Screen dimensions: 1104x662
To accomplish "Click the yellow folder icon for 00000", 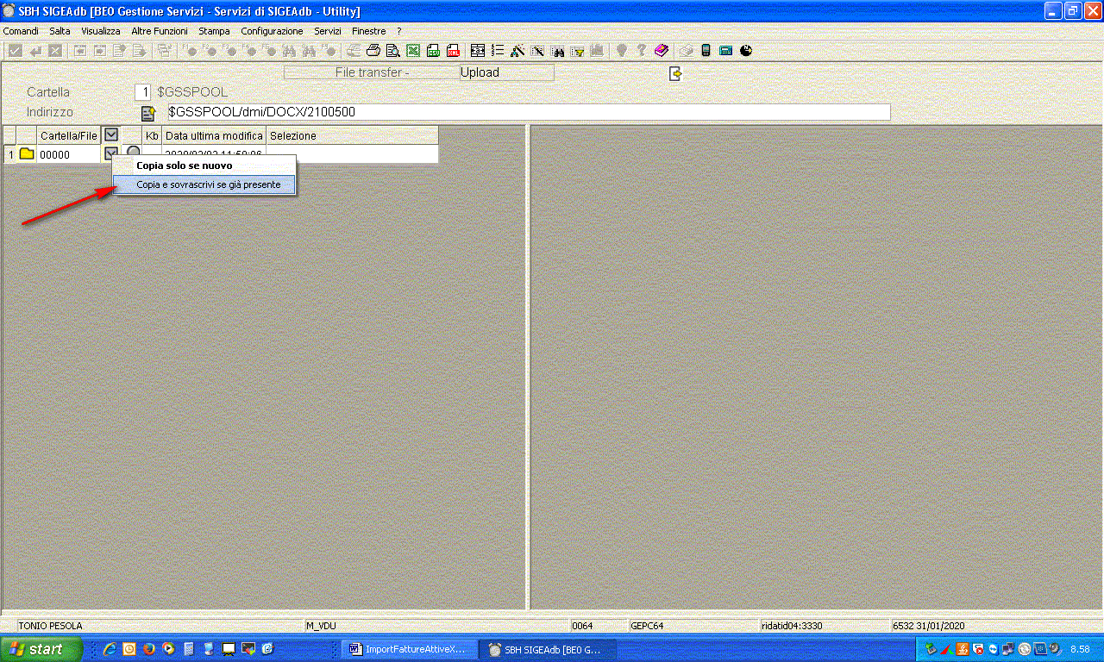I will (x=27, y=154).
